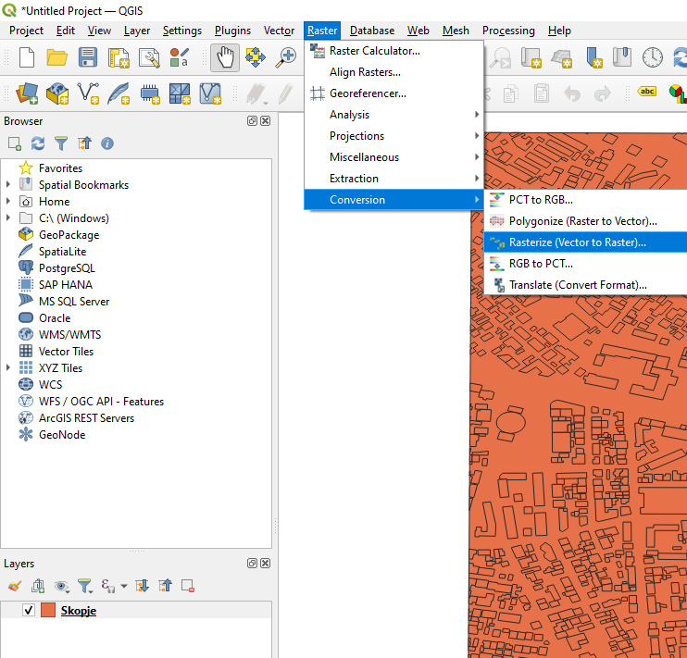
Task: Save the project with the floppy icon
Action: tap(88, 57)
